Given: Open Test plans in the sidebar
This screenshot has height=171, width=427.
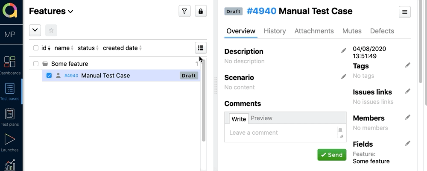Looking at the screenshot, I should point(10,117).
